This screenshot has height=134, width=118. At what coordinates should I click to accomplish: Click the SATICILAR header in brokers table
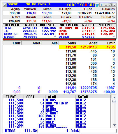(69, 25)
